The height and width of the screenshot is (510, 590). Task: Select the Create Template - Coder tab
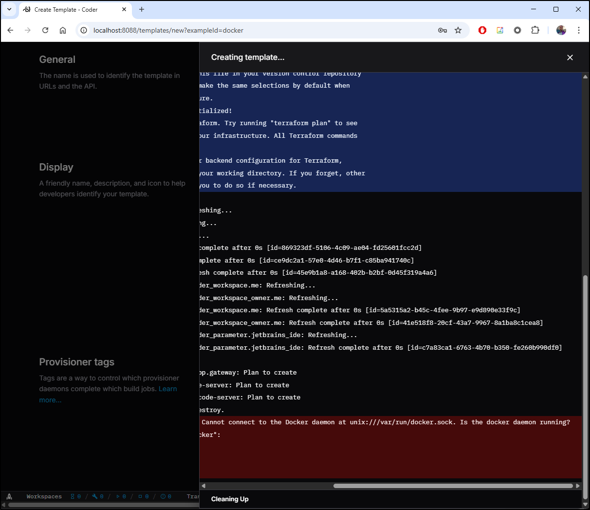pyautogui.click(x=75, y=9)
